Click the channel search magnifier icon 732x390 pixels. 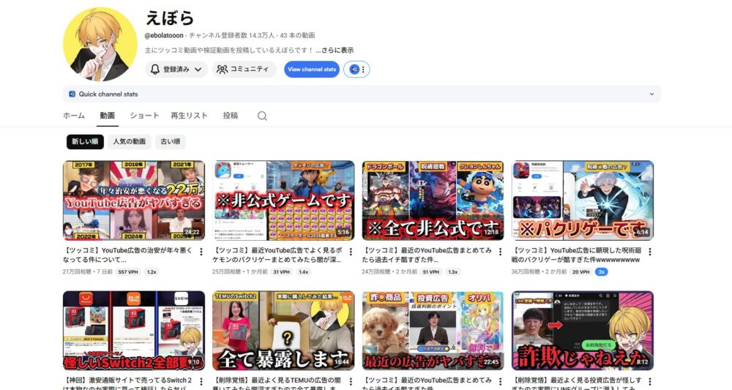[x=262, y=116]
